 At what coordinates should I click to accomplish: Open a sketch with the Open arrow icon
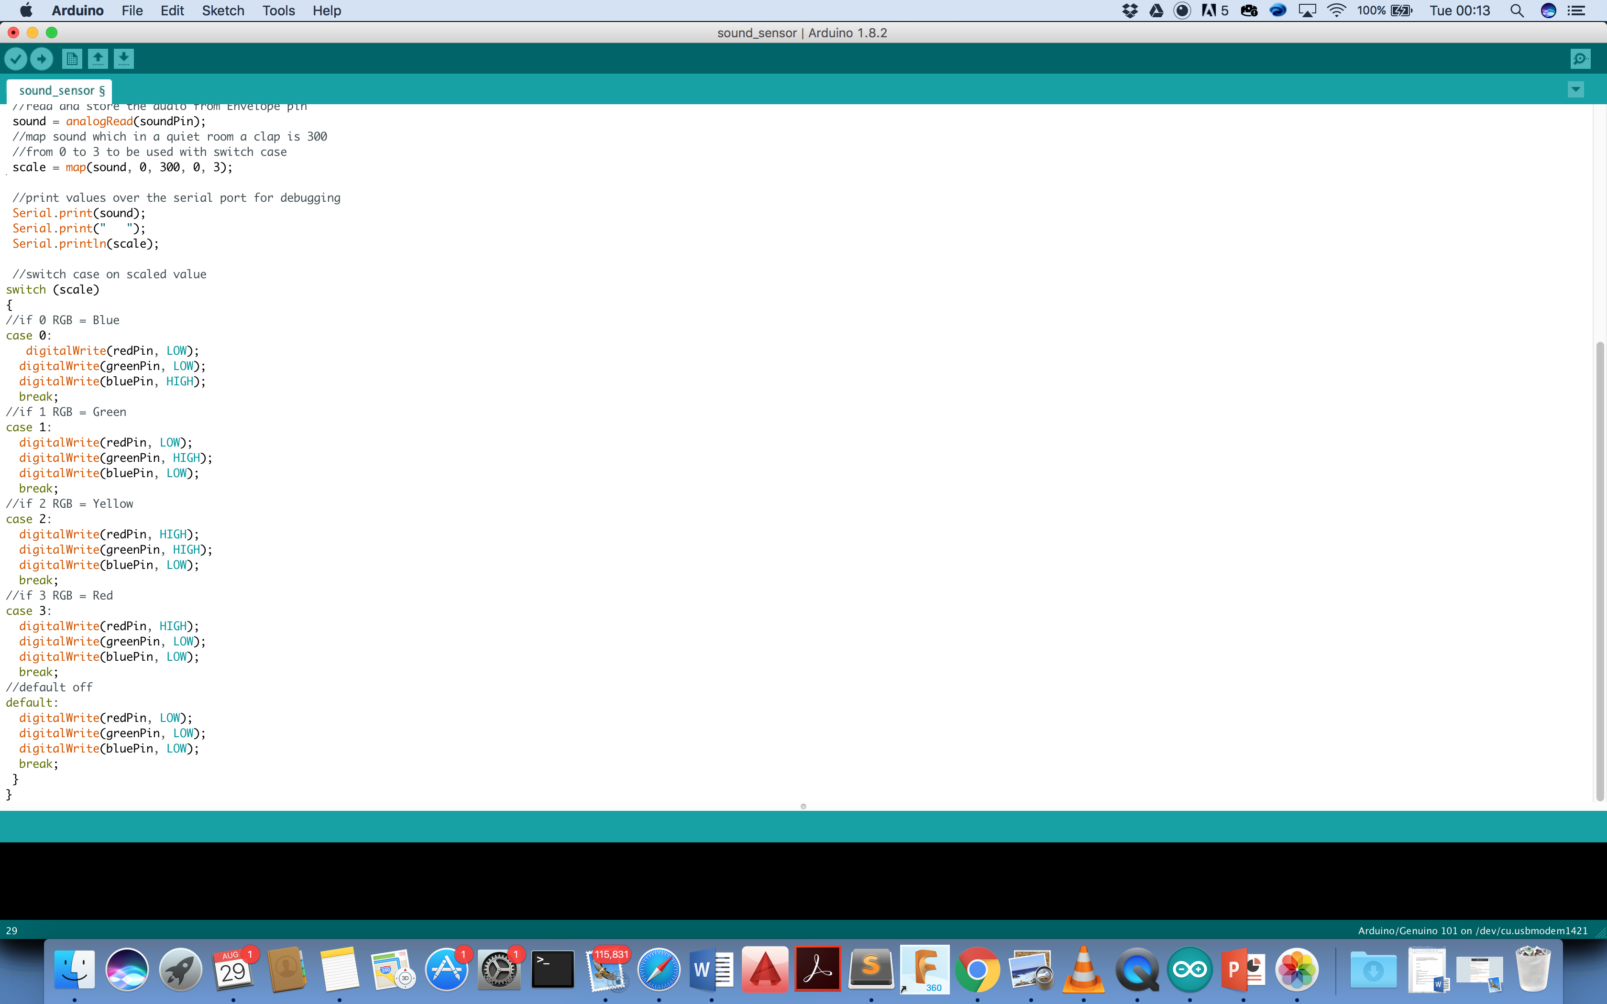[98, 59]
